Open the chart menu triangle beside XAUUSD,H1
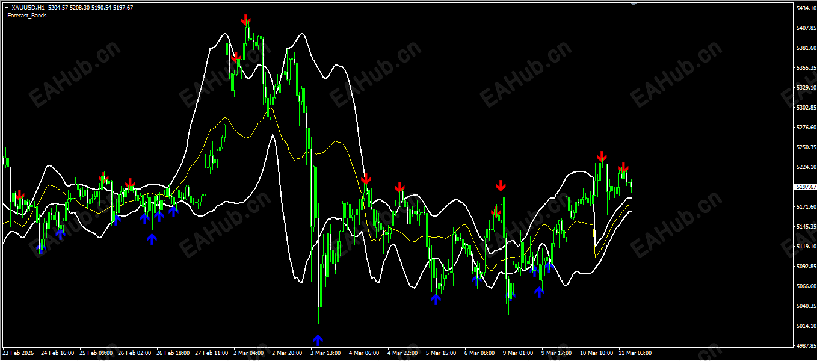Screen dimensions: 817x361 tap(7, 8)
